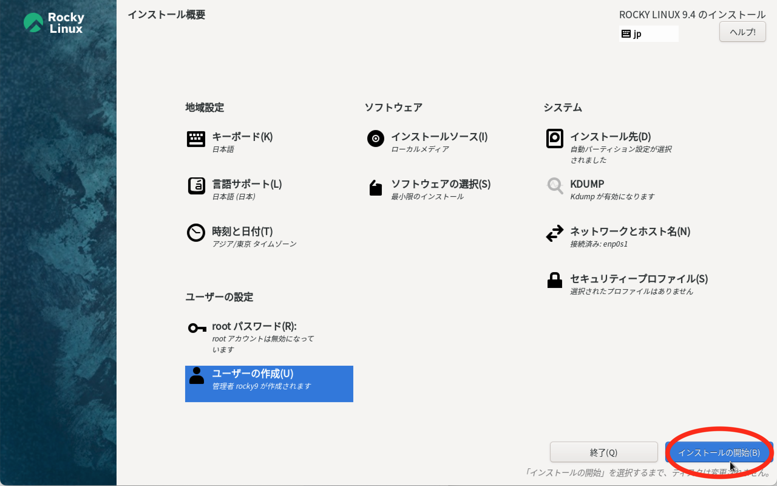Click the ソフトウェア section heading

click(393, 107)
